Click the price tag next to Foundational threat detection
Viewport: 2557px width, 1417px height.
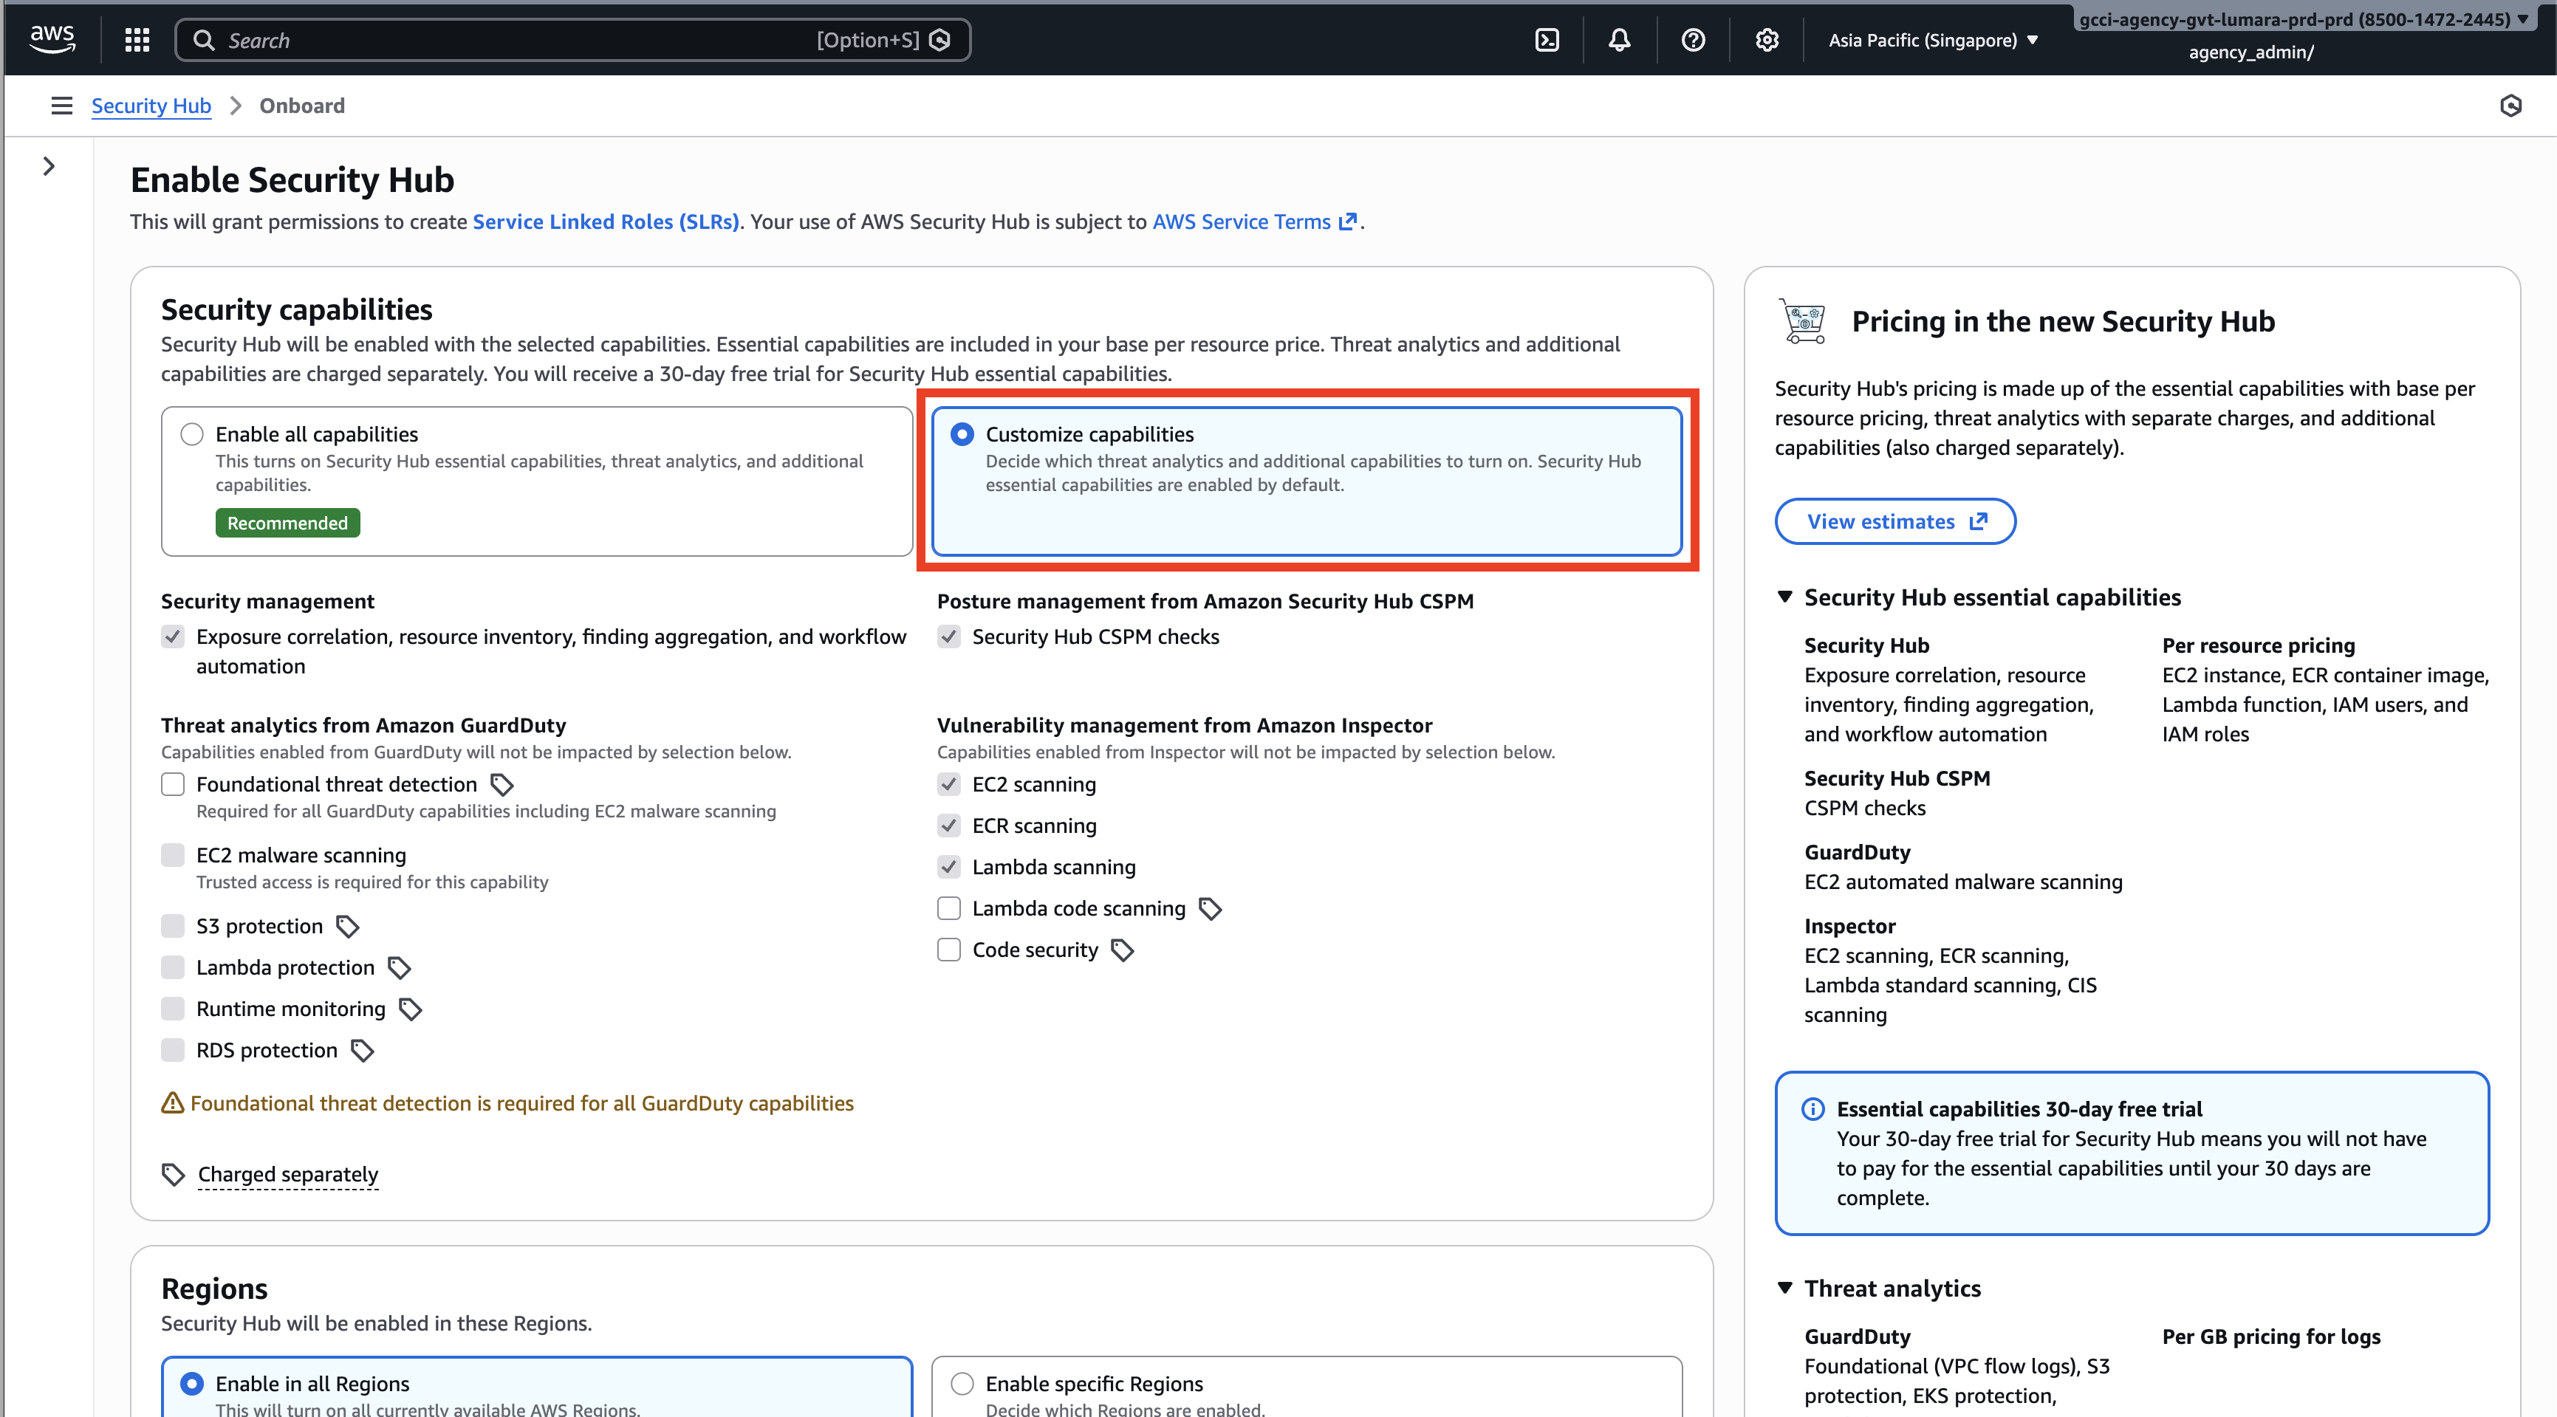(502, 785)
